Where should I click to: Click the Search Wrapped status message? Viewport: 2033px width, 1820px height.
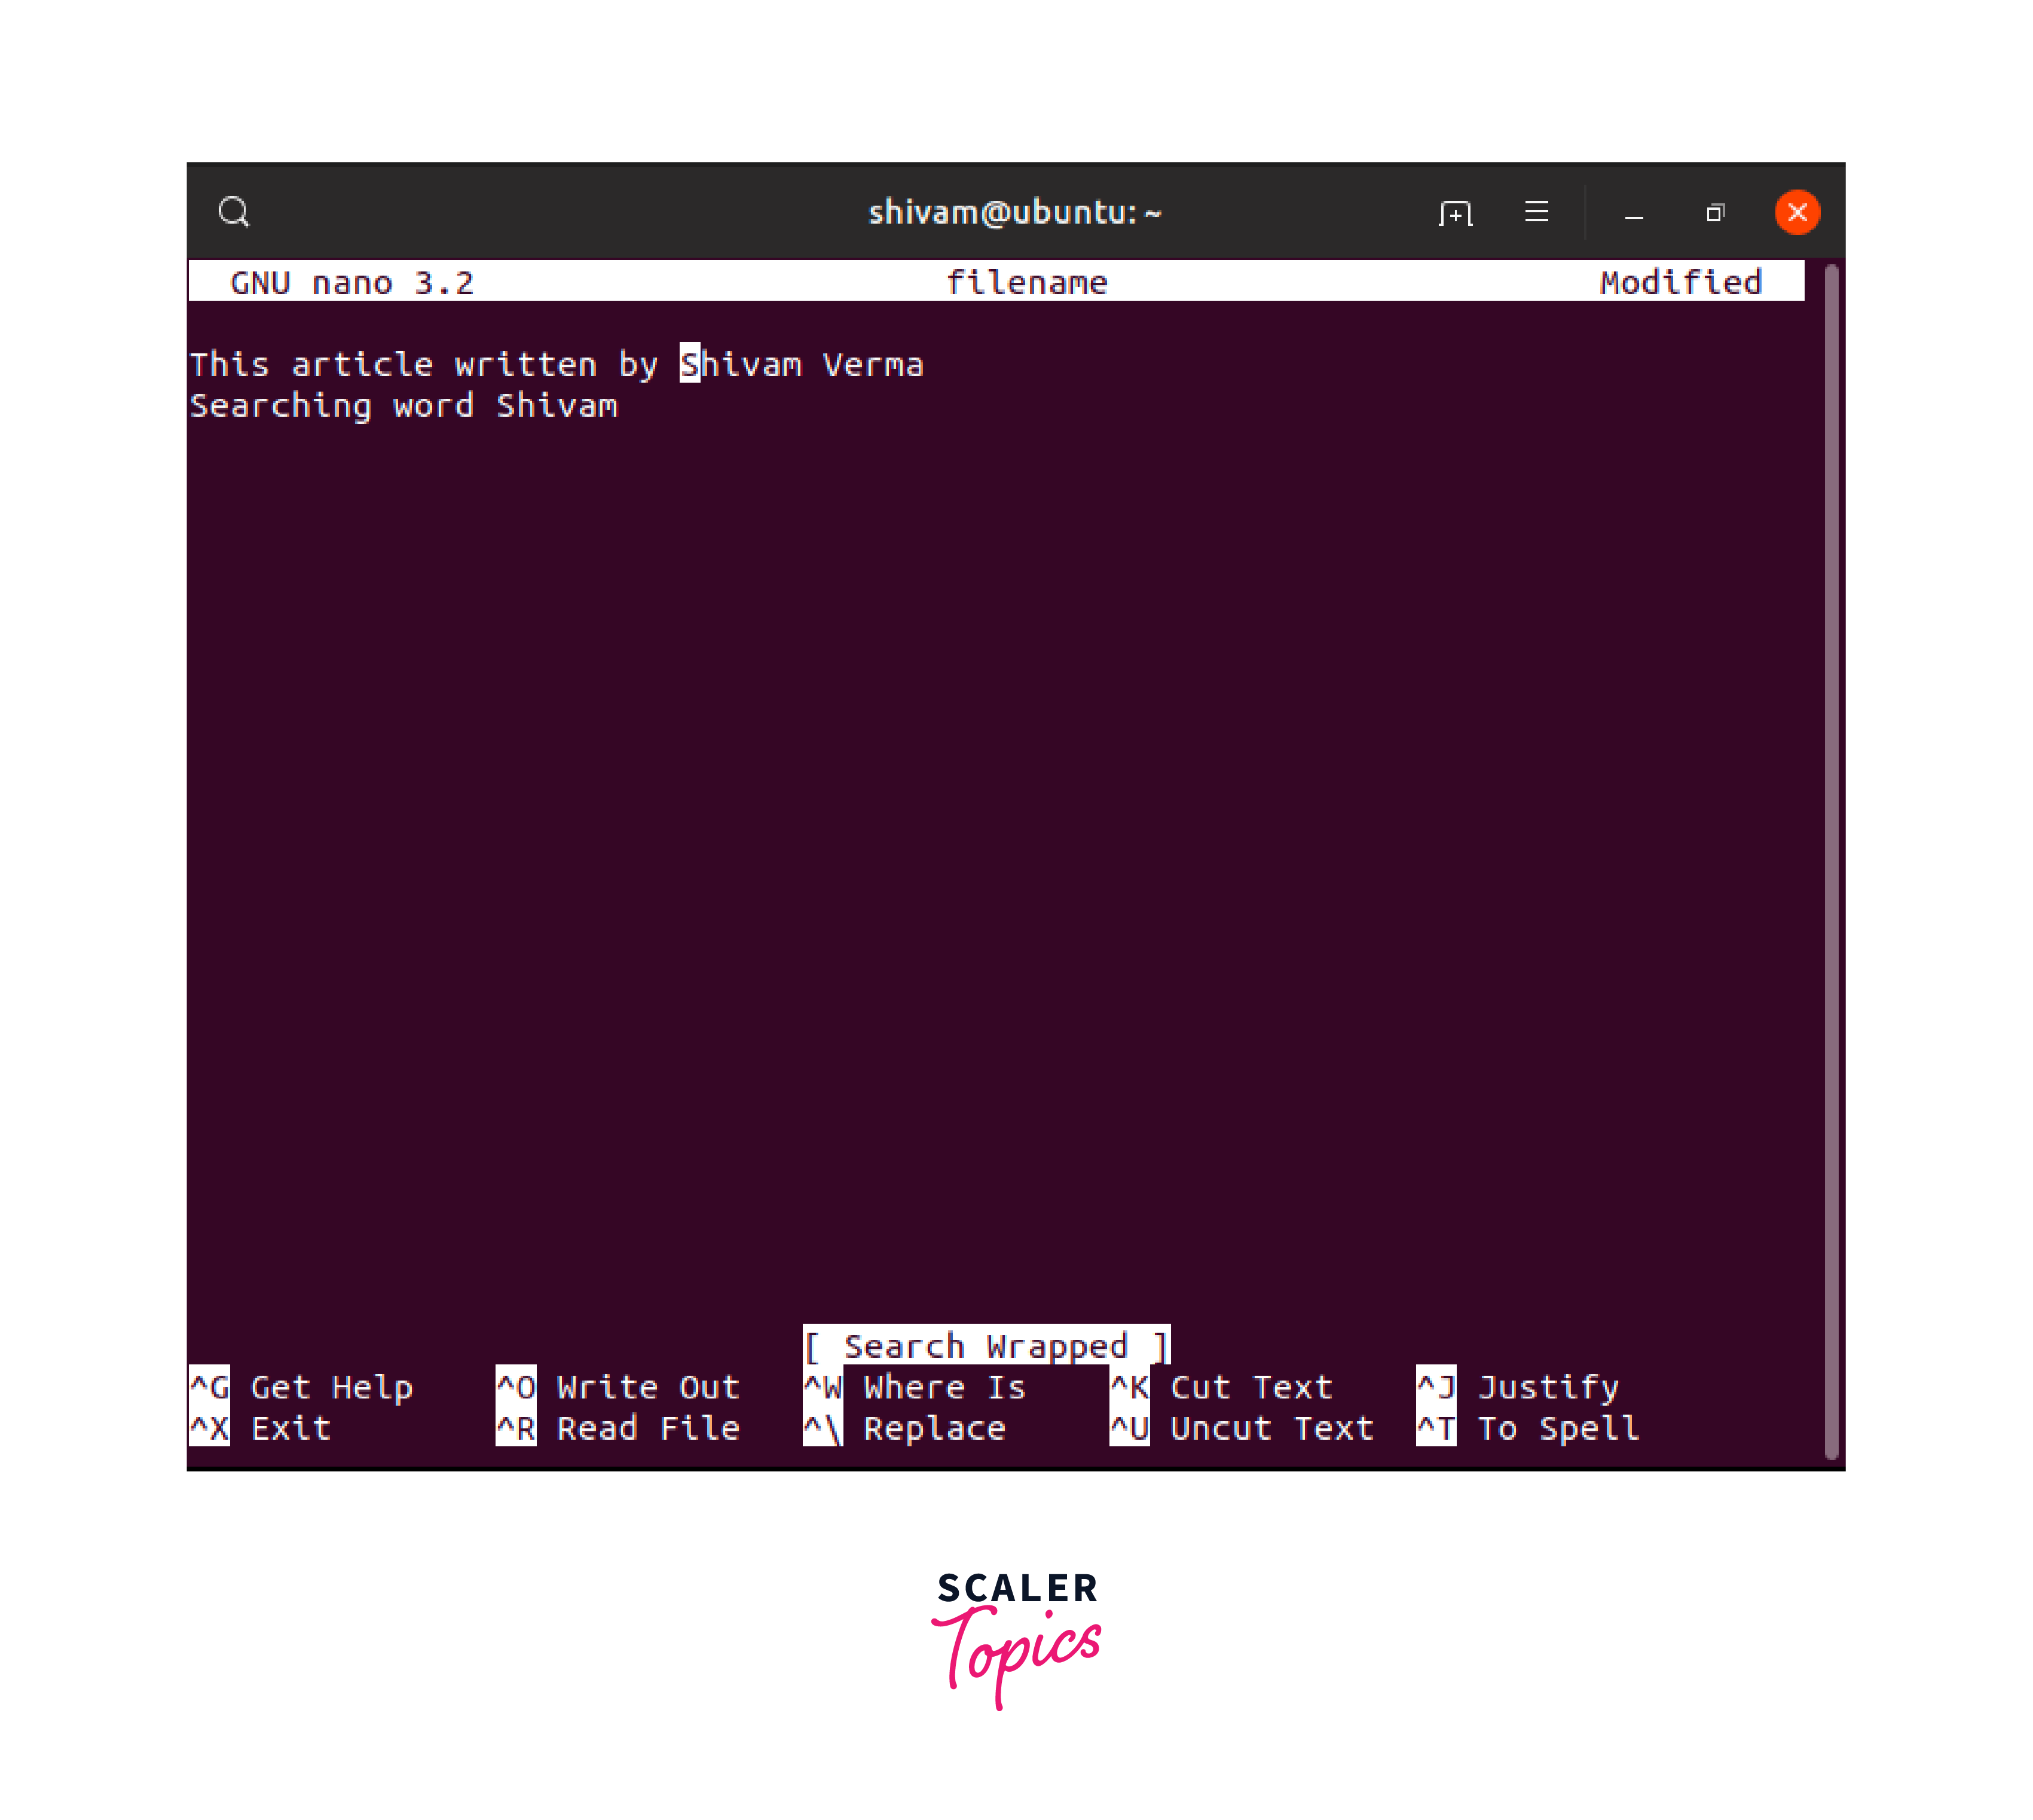[x=986, y=1346]
